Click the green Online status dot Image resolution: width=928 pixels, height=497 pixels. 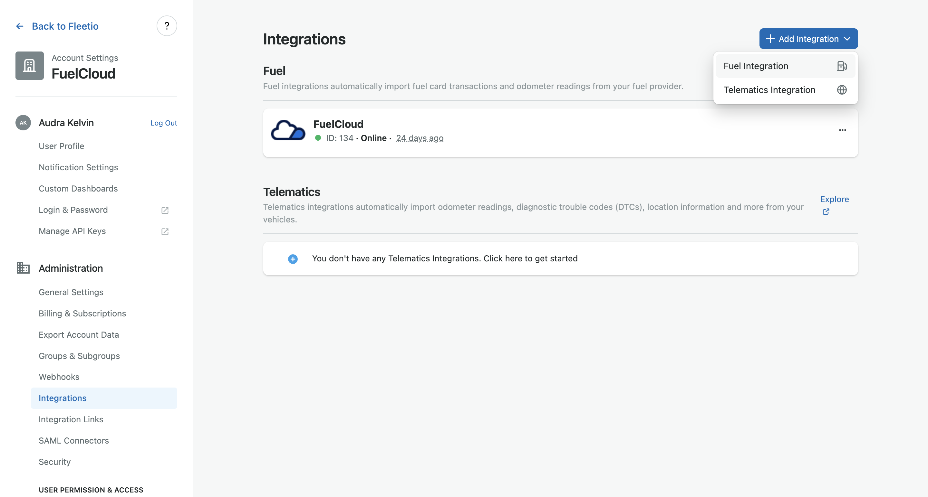[x=318, y=138]
